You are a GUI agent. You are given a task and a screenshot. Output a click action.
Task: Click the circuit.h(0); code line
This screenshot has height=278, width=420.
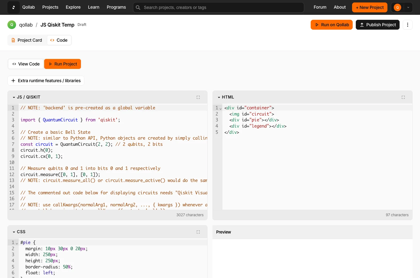tap(36, 150)
